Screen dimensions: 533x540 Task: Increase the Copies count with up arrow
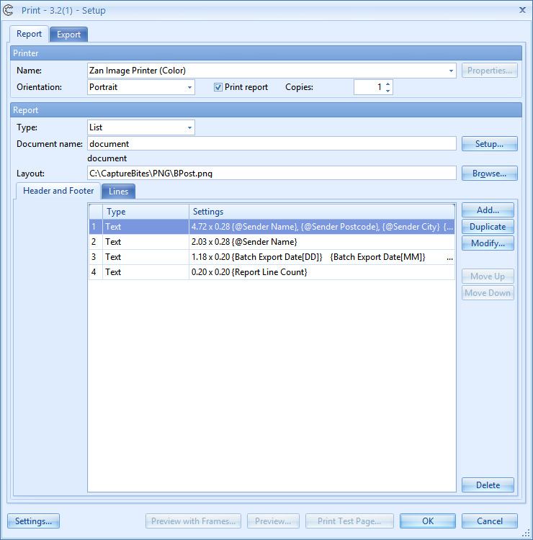coord(388,84)
